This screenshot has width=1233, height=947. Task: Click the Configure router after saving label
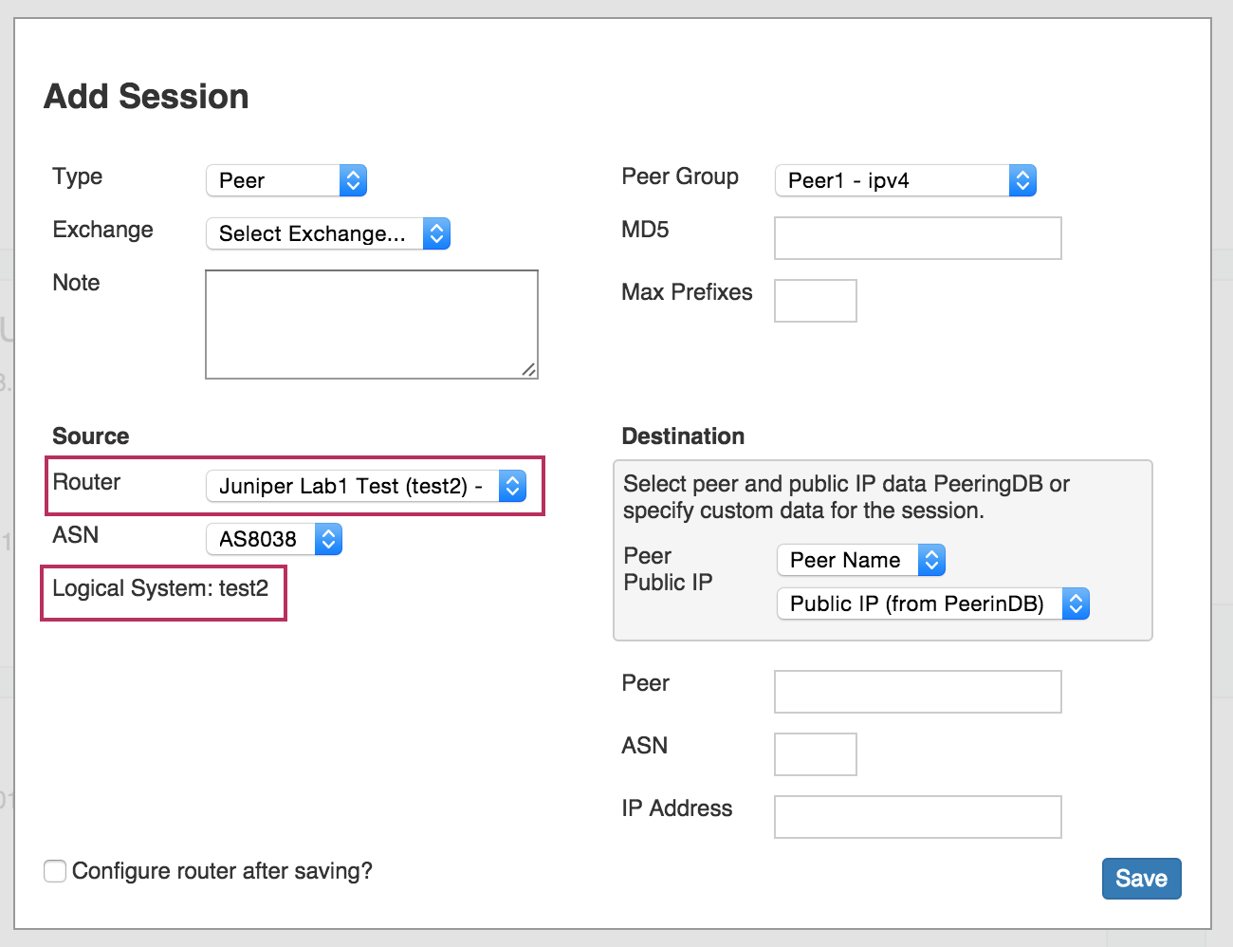coord(222,871)
